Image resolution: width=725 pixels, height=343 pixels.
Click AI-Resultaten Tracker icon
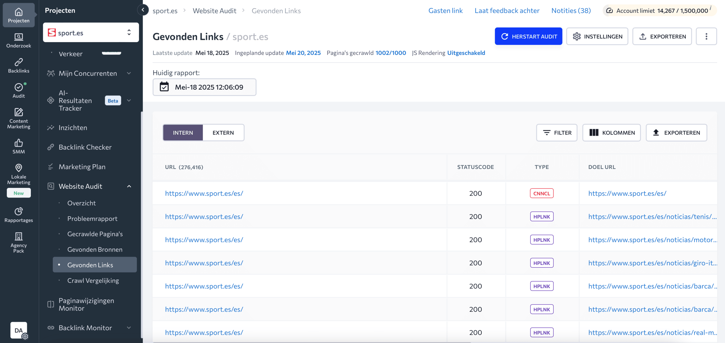(51, 100)
